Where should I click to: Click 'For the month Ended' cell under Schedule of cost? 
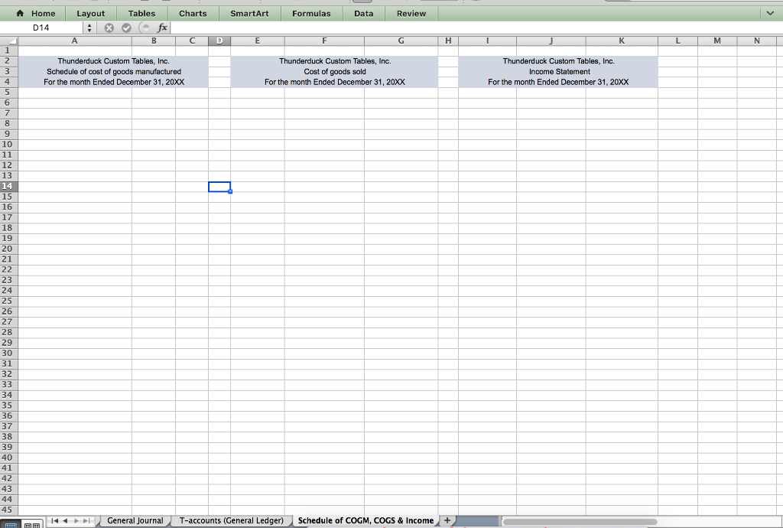coord(114,82)
